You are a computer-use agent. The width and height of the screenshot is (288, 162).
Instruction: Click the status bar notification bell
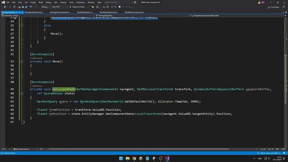click(x=284, y=153)
